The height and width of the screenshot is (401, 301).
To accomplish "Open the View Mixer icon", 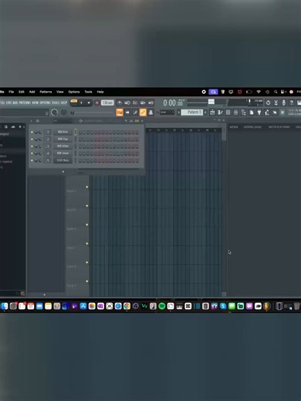I will [235, 113].
